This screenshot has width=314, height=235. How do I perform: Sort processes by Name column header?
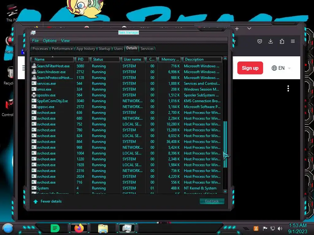pyautogui.click(x=52, y=59)
